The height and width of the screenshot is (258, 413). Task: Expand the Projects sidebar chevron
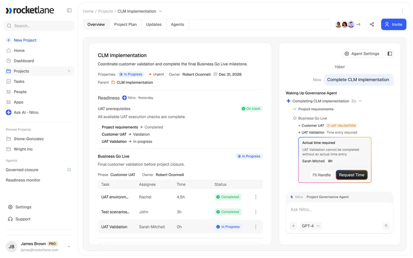(x=69, y=71)
